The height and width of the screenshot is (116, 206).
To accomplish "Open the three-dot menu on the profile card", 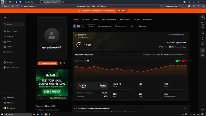I will pyautogui.click(x=64, y=63).
